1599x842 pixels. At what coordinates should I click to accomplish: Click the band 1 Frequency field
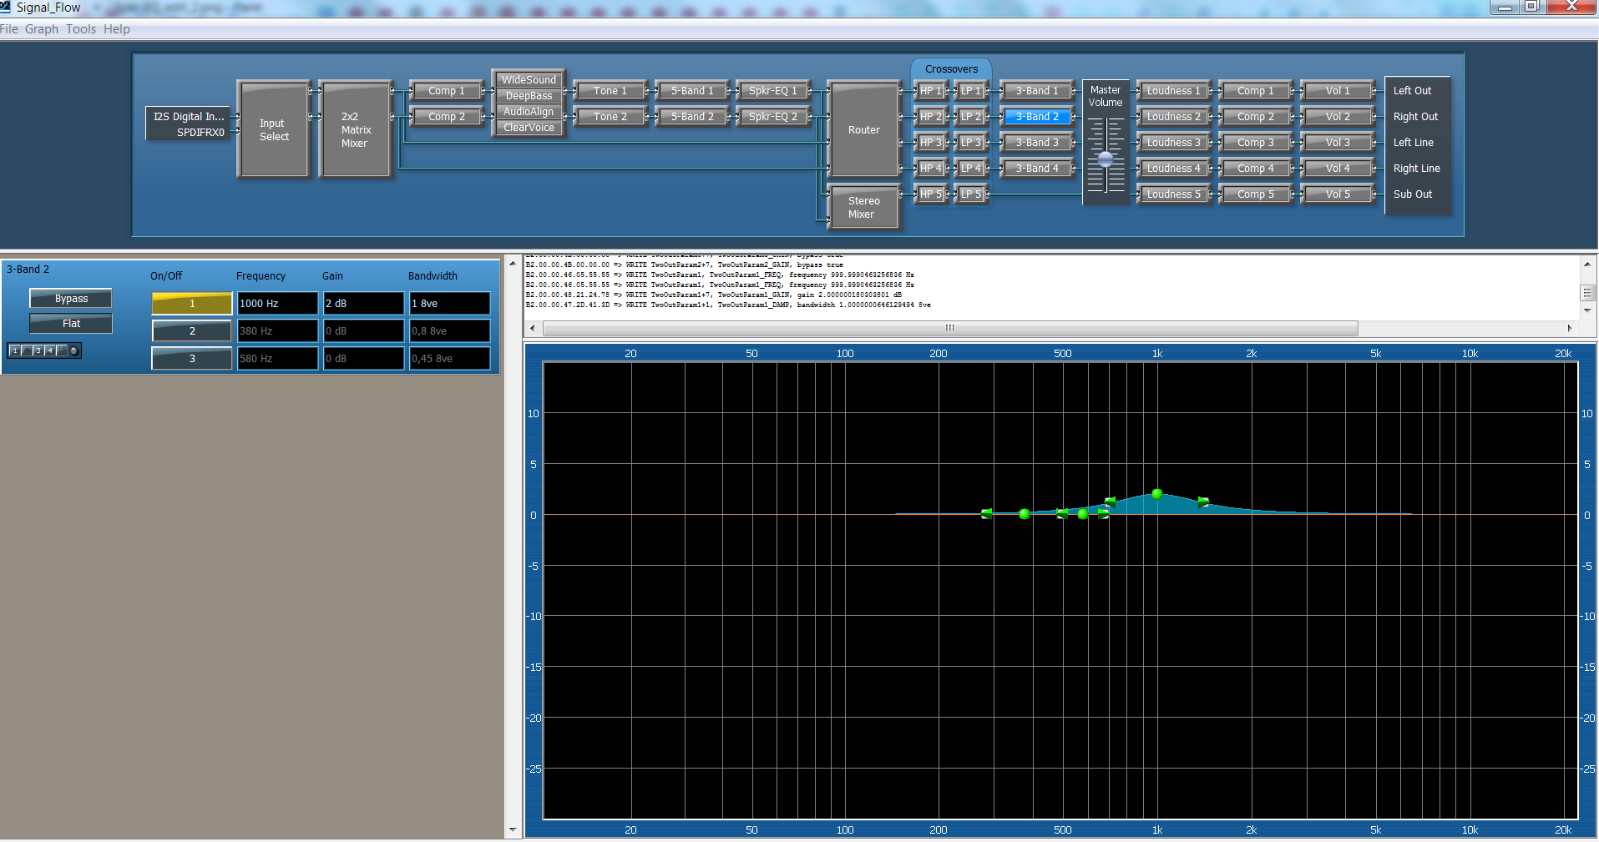point(277,303)
